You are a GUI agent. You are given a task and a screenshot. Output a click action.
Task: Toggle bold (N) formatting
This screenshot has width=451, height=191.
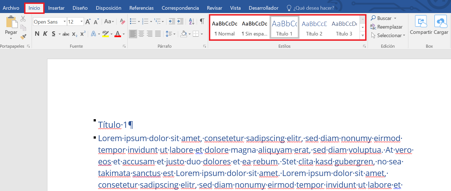click(37, 34)
